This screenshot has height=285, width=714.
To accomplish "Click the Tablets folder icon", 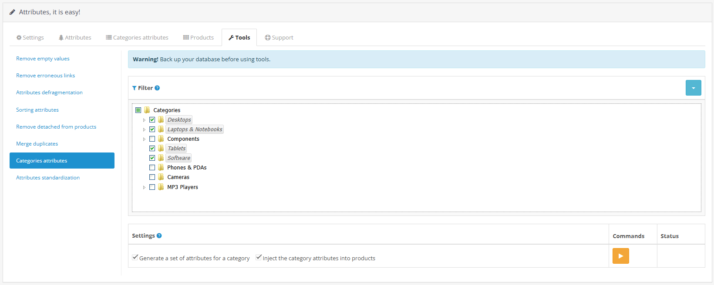I will pyautogui.click(x=161, y=148).
